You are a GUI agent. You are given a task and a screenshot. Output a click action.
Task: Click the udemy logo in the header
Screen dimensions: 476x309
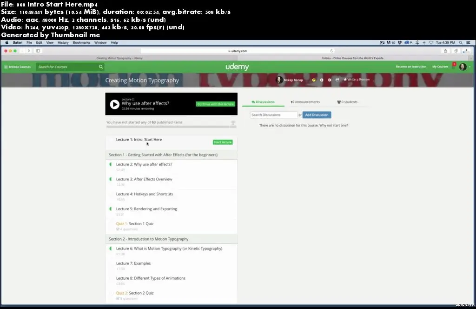tap(237, 67)
